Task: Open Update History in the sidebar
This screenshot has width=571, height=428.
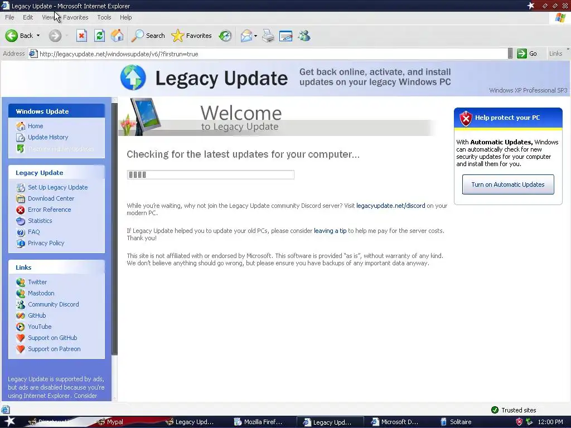Action: pyautogui.click(x=48, y=137)
